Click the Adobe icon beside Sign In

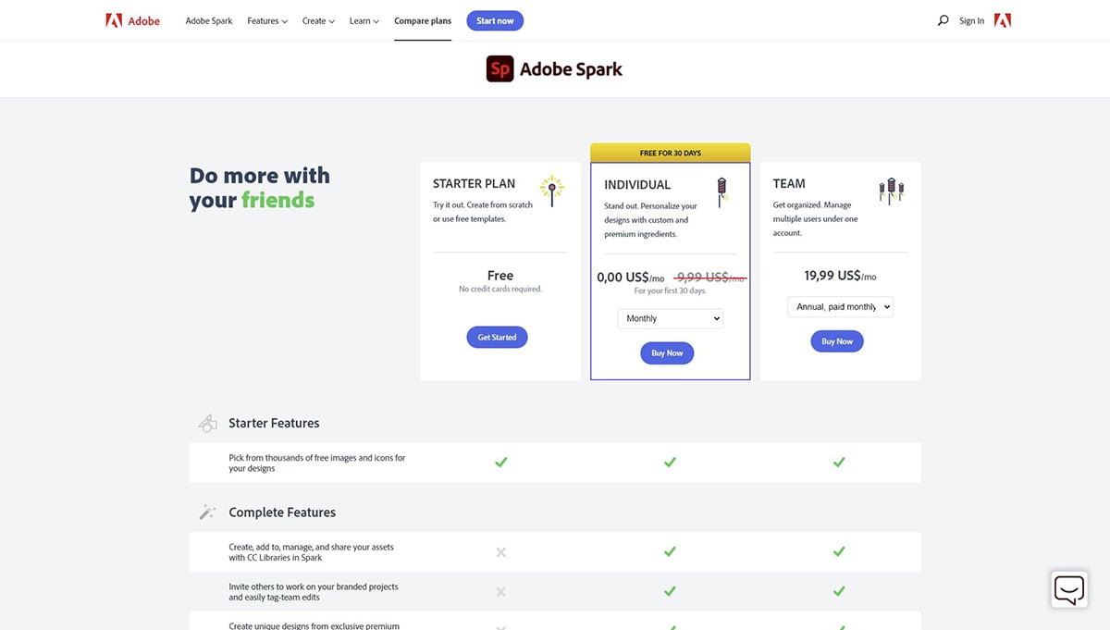(x=1002, y=20)
